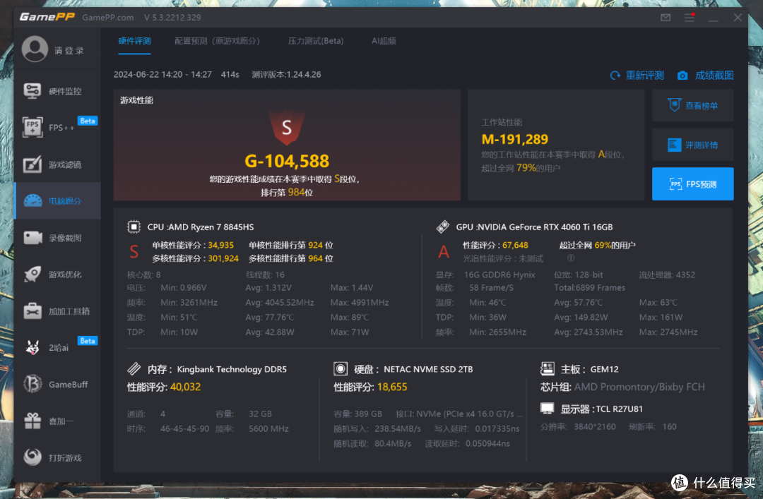Open 喜加一 gift item in sidebar
This screenshot has width=763, height=499.
[x=57, y=421]
